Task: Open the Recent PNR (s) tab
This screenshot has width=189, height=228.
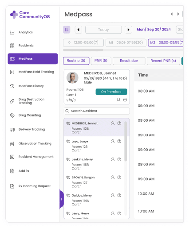Action: point(163,61)
